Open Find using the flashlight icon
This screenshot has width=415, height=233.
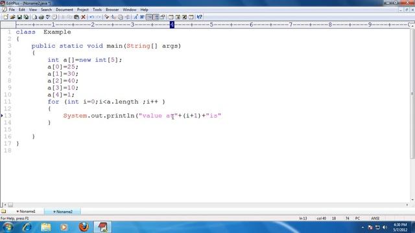106,17
